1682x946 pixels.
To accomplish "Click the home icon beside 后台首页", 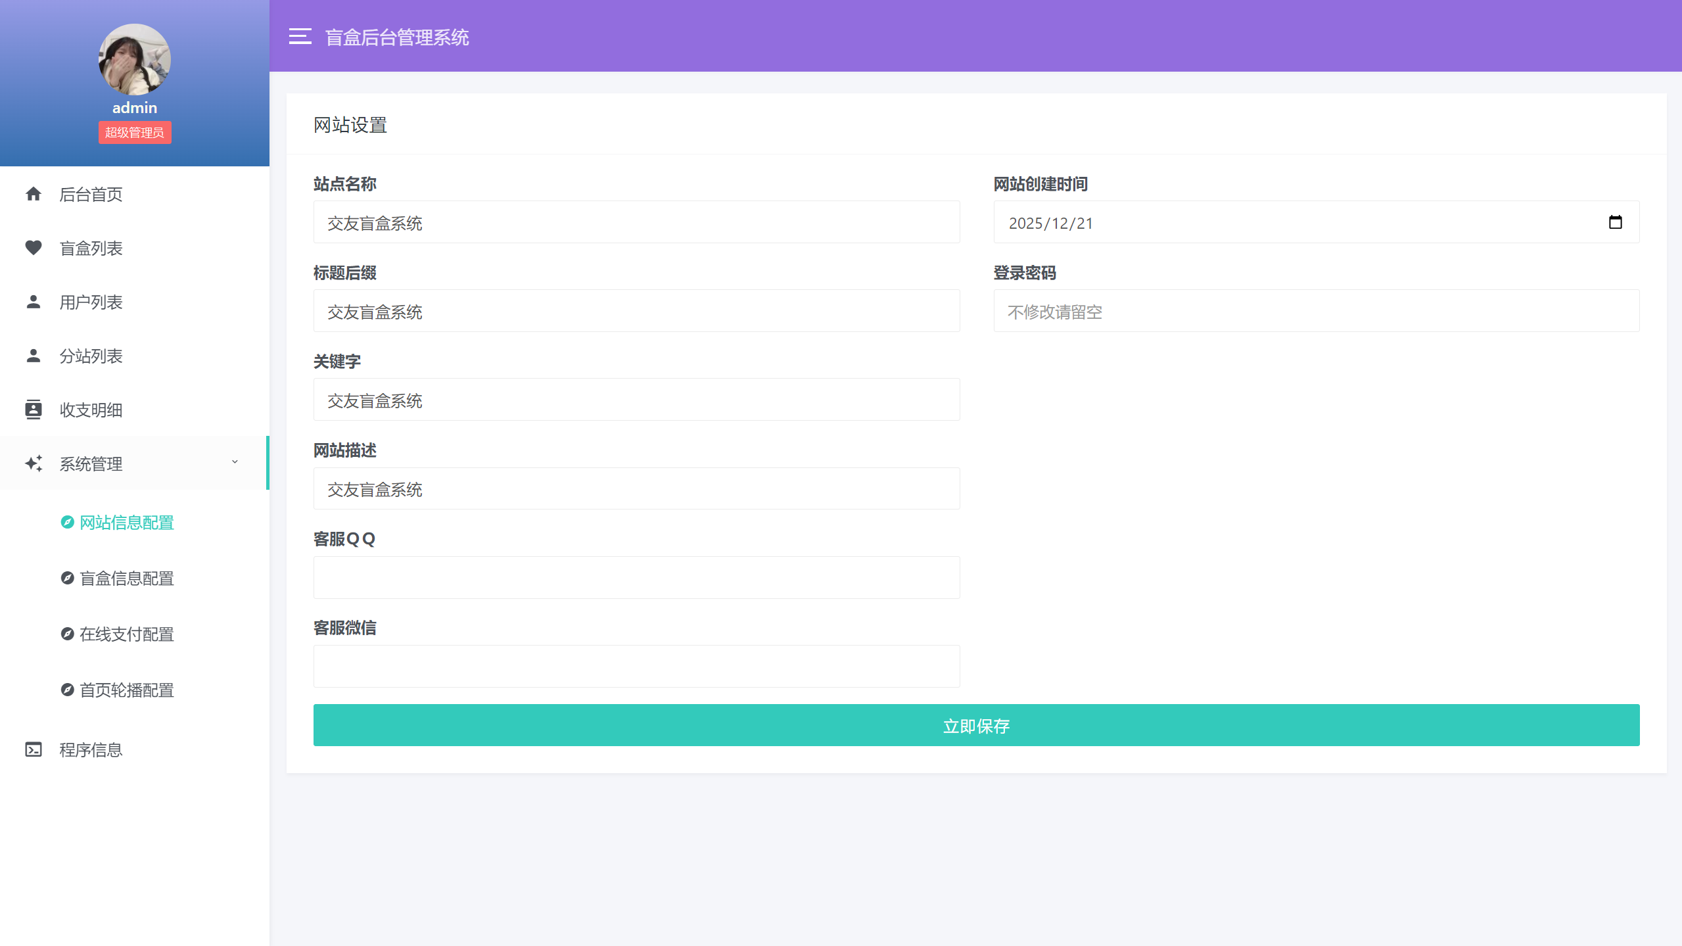I will [x=34, y=194].
